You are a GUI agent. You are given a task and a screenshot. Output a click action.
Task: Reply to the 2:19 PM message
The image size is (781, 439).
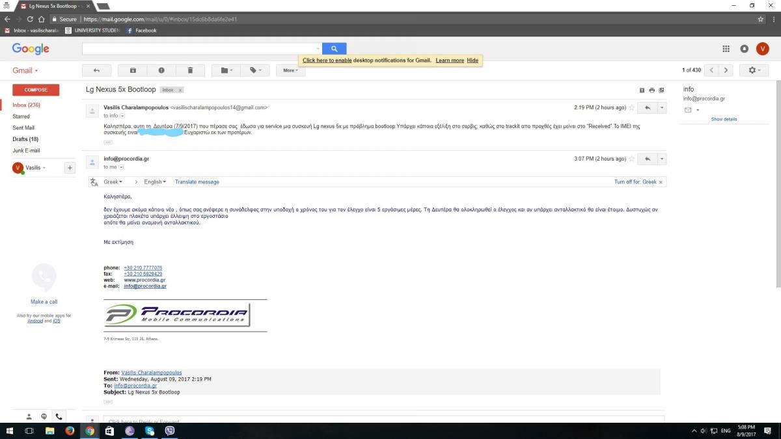647,107
